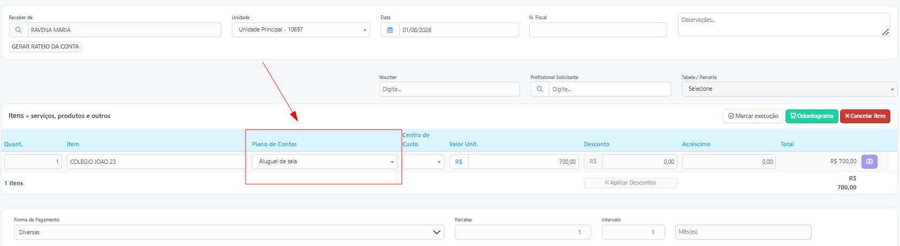Image resolution: width=900 pixels, height=246 pixels.
Task: Click the Observações text area
Action: click(784, 25)
